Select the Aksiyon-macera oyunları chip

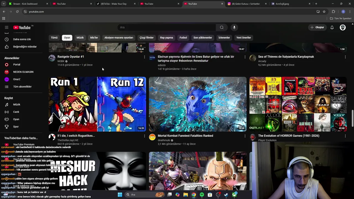pos(119,38)
